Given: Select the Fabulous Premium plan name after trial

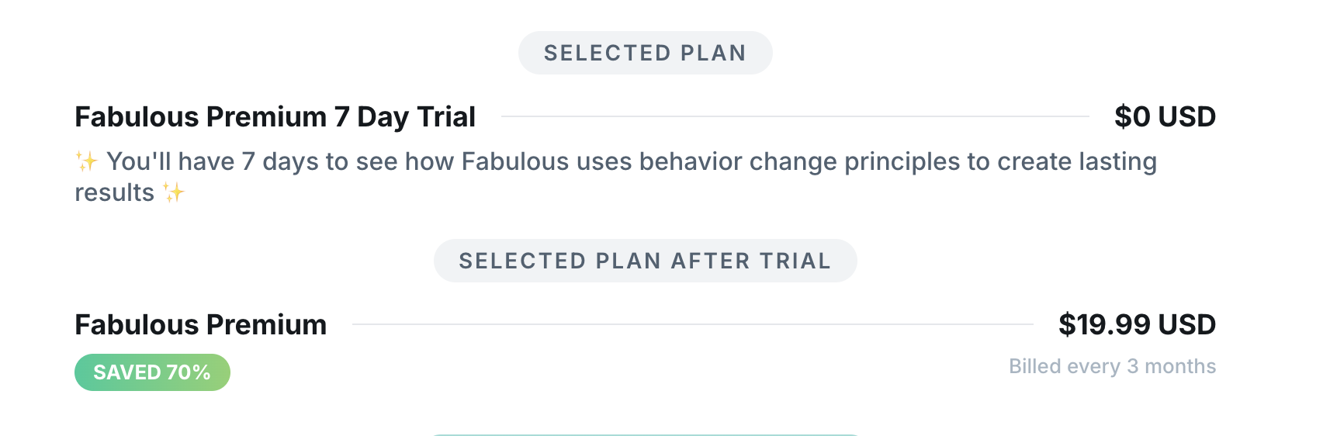Looking at the screenshot, I should tap(200, 325).
